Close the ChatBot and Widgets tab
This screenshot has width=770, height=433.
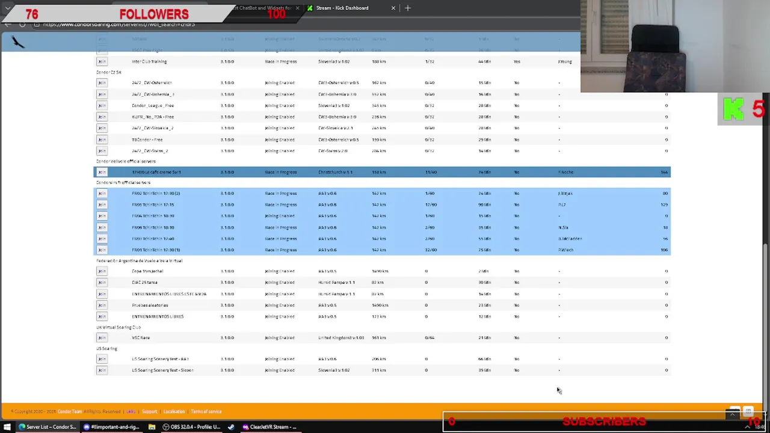coord(297,8)
